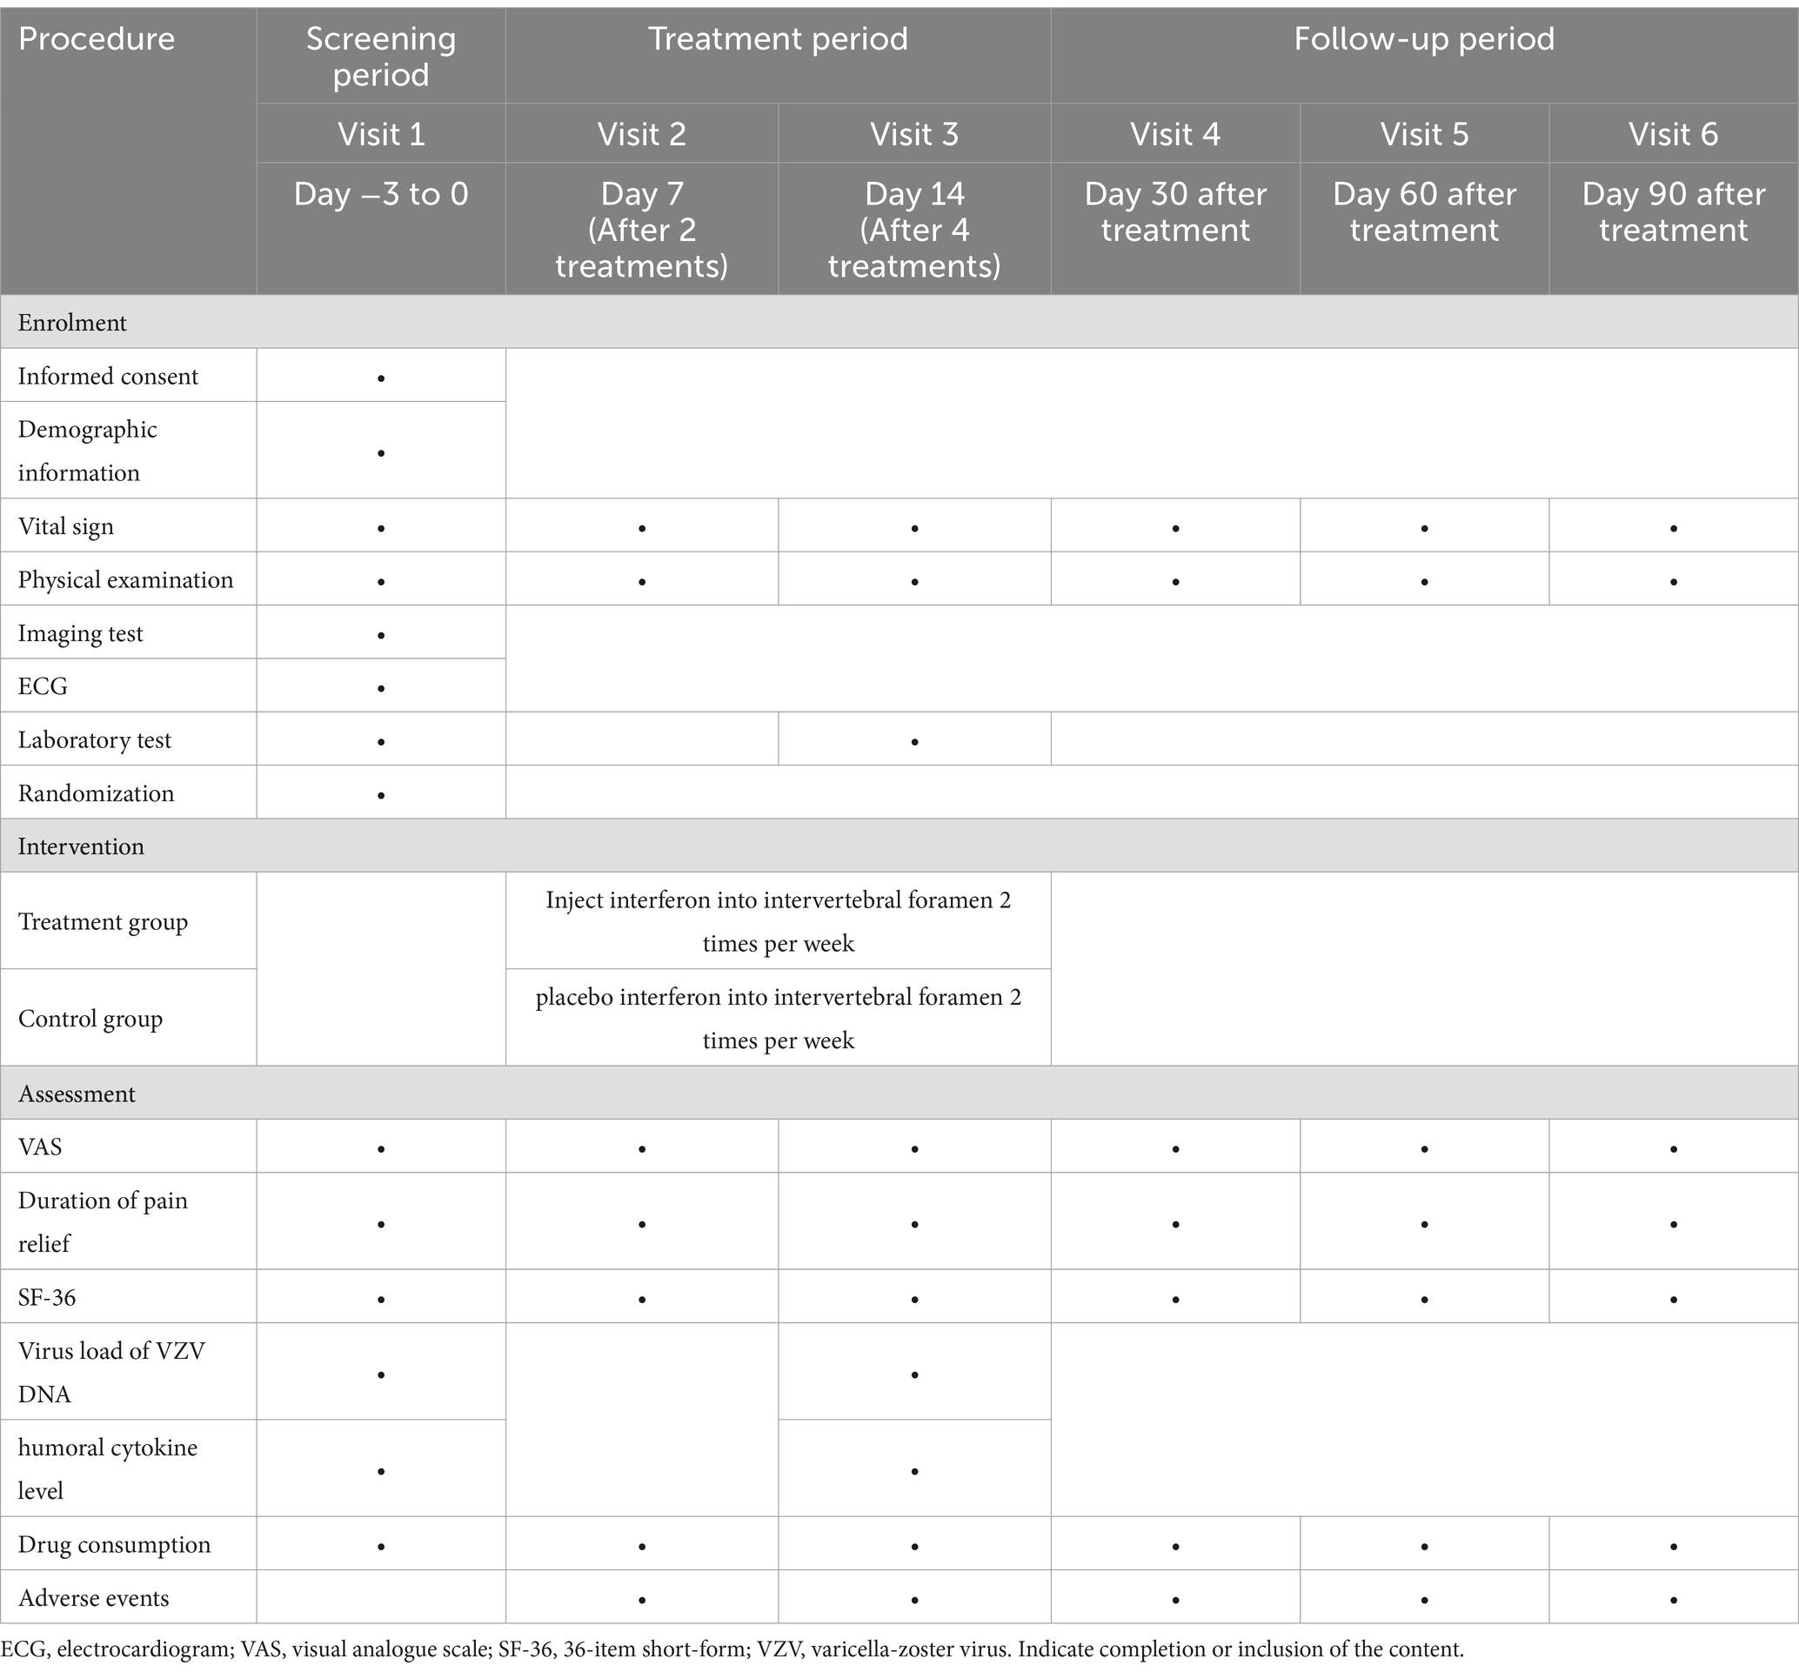Click the Drug consumption dot under Visit 6
Viewport: 1799px width, 1672px height.
1673,1546
